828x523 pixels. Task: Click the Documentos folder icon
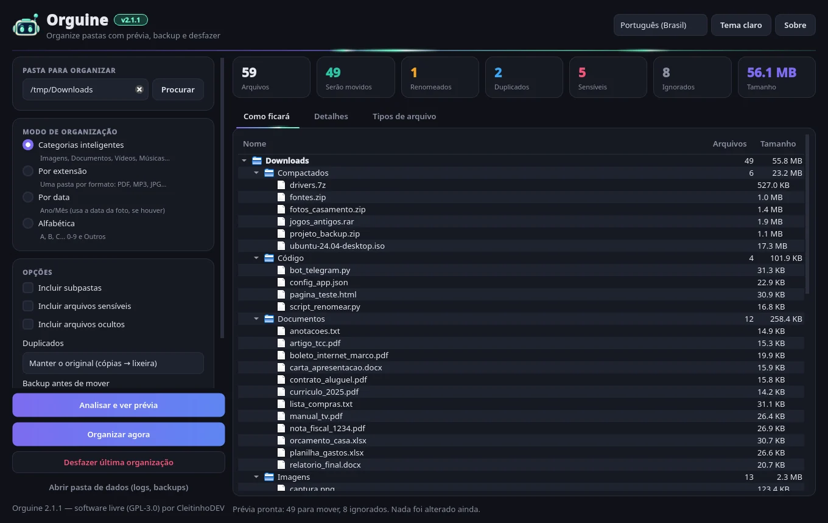click(269, 319)
